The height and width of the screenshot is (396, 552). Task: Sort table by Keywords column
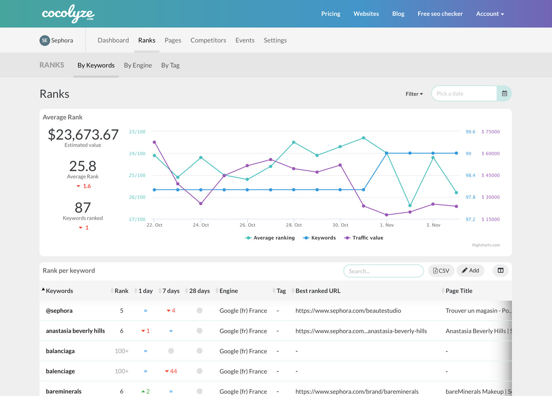click(59, 291)
